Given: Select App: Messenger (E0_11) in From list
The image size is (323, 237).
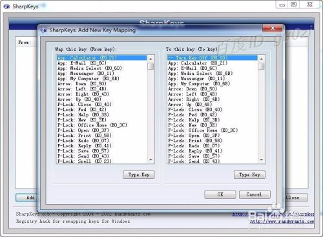Looking at the screenshot, I should [102, 74].
